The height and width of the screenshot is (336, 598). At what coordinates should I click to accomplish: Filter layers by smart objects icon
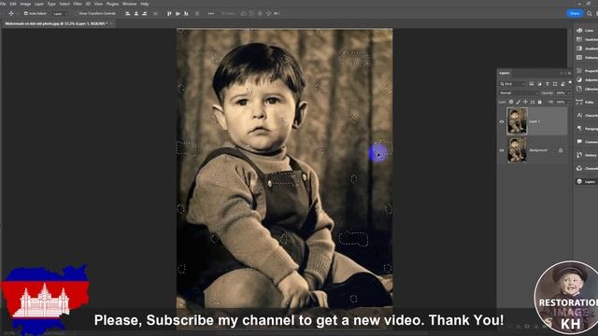562,84
